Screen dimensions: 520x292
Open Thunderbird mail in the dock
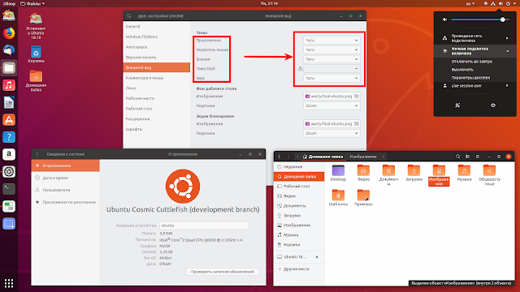click(x=9, y=50)
